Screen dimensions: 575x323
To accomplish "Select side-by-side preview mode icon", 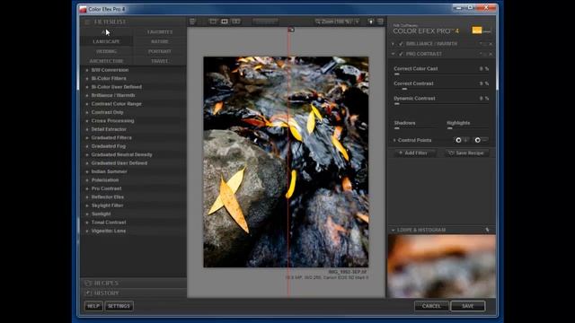I will pyautogui.click(x=236, y=22).
